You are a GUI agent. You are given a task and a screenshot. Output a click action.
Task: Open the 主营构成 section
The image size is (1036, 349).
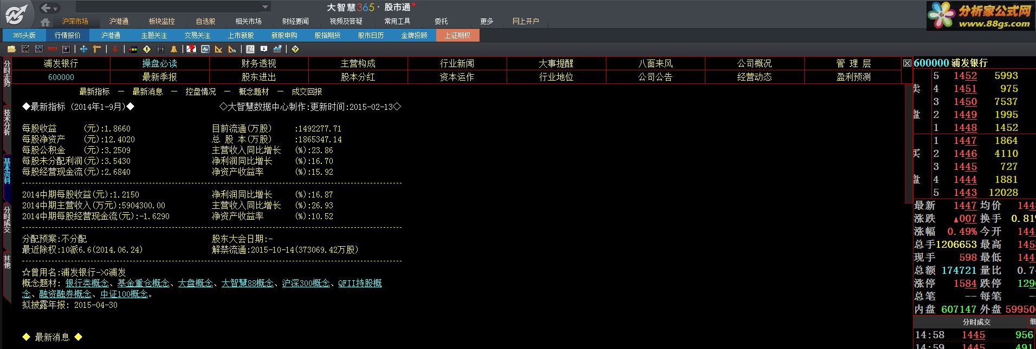358,64
